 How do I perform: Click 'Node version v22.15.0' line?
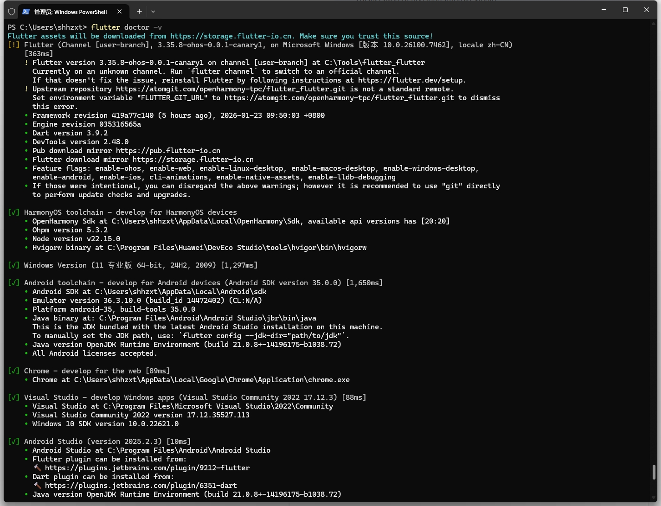pos(77,239)
